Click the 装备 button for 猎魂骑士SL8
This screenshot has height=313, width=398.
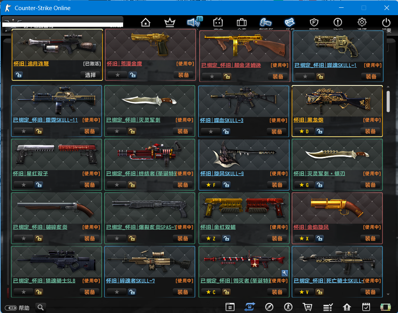[x=90, y=292]
